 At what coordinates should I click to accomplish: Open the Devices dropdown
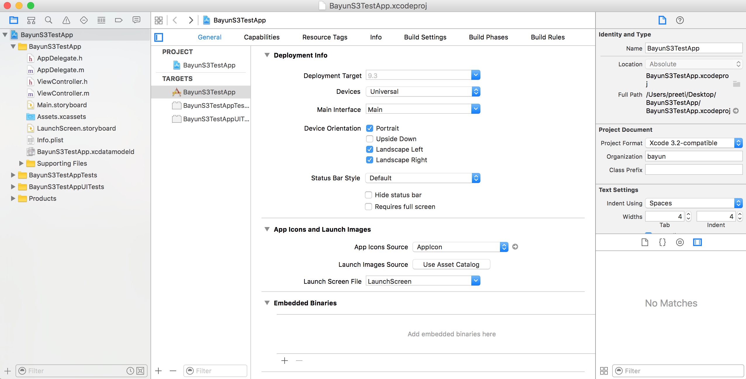pos(423,91)
